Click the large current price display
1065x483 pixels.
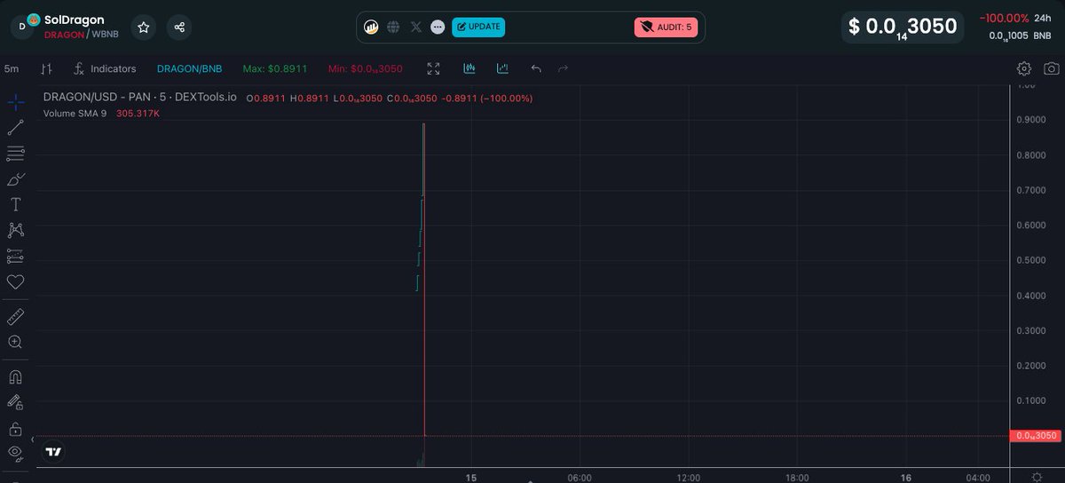click(903, 28)
